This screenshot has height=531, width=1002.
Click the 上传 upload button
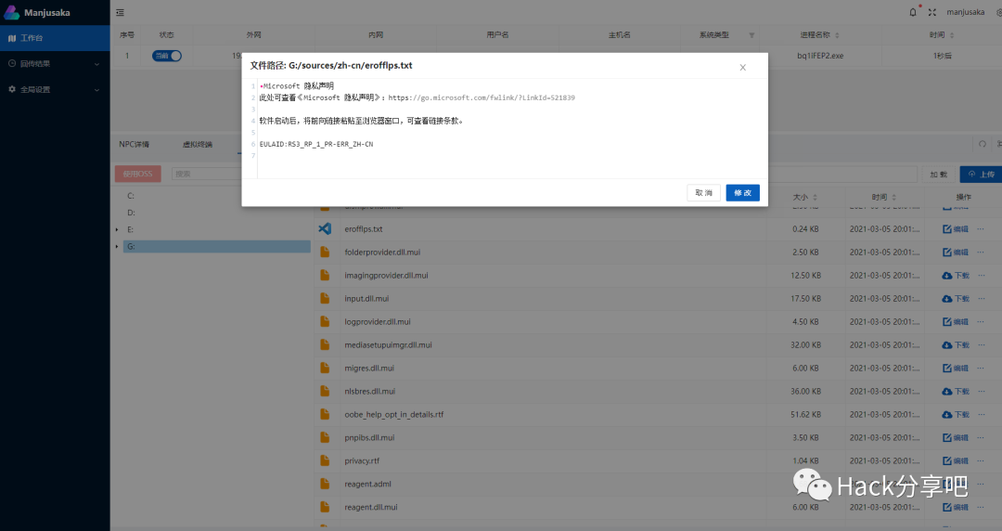tap(981, 174)
